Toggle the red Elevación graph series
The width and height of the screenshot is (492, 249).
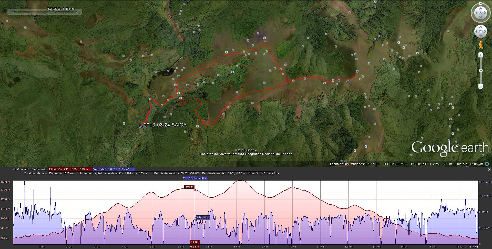70,169
